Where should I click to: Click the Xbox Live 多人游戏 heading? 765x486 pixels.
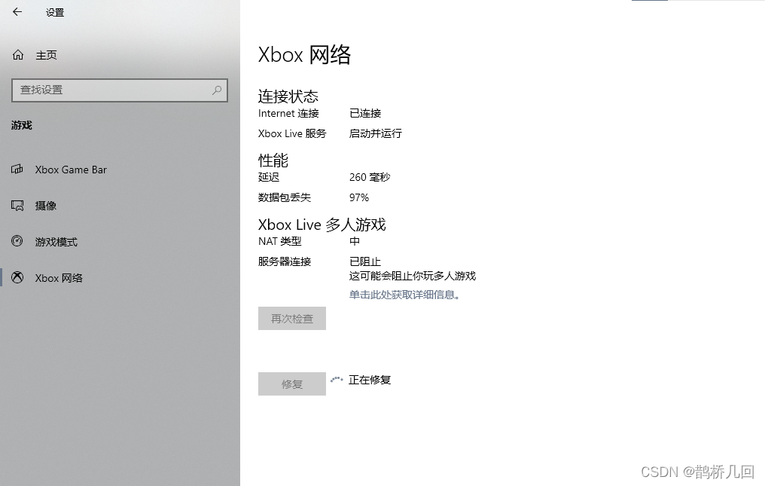pyautogui.click(x=322, y=225)
